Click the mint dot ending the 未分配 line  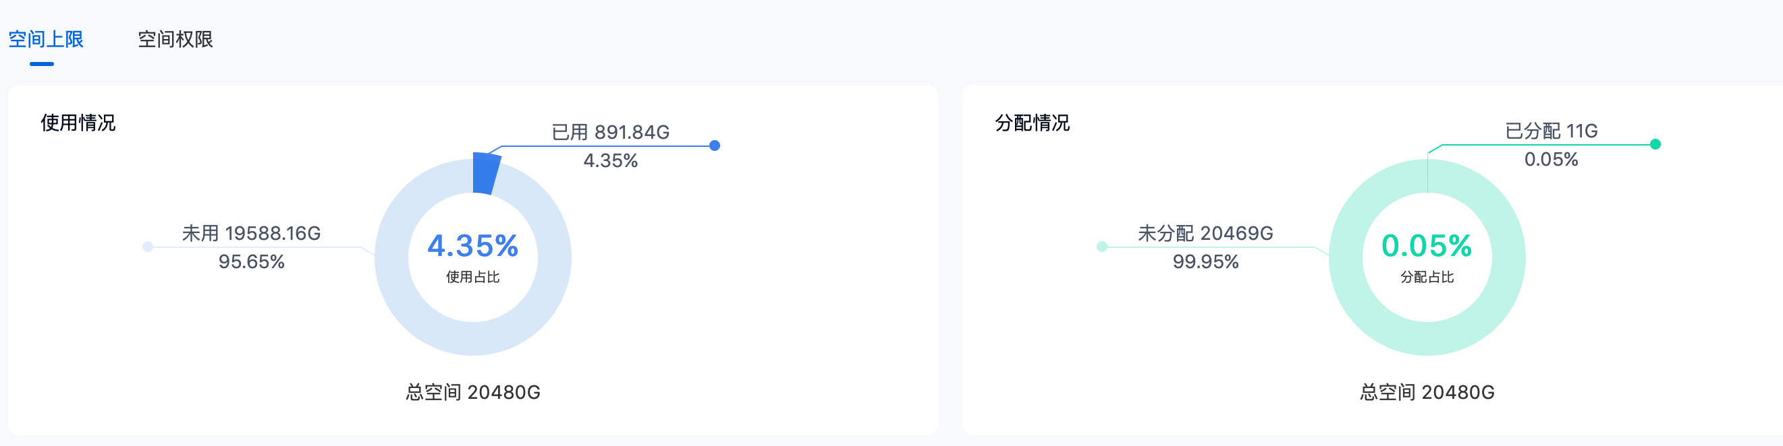1102,247
